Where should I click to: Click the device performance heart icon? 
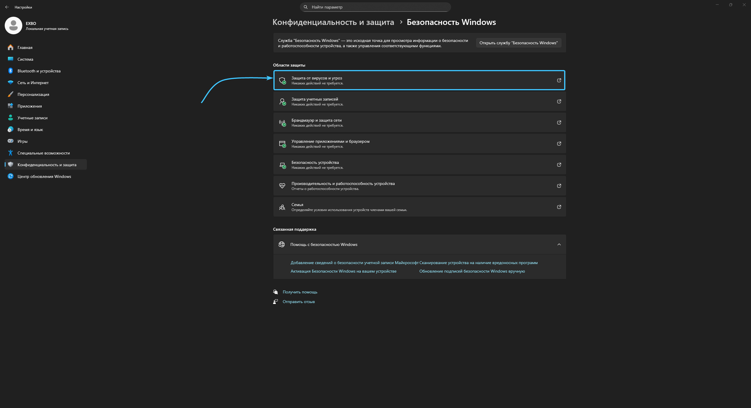(x=282, y=186)
